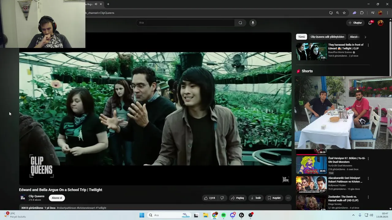This screenshot has width=392, height=220.
Task: Activate voice search microphone icon
Action: coord(253,23)
